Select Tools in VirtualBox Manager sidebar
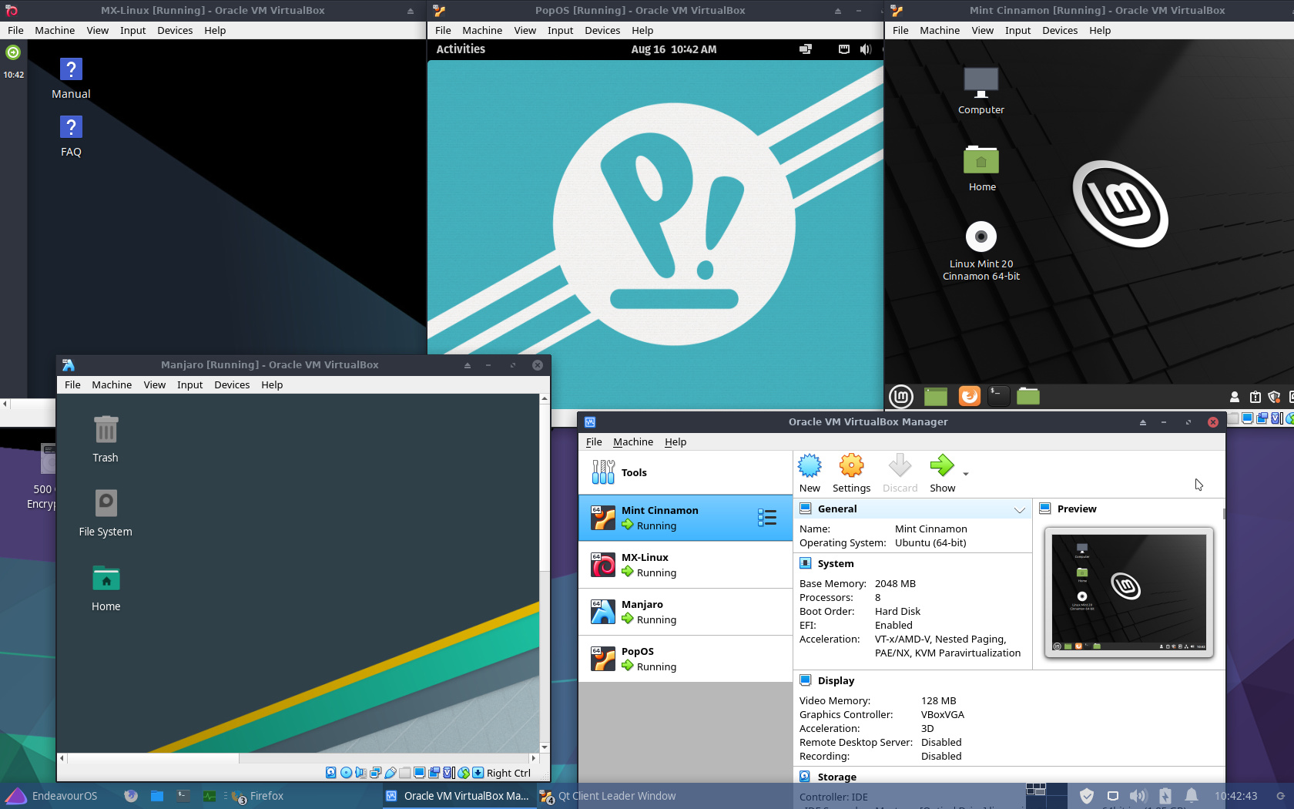Screen dimensions: 1294x809 (685, 472)
